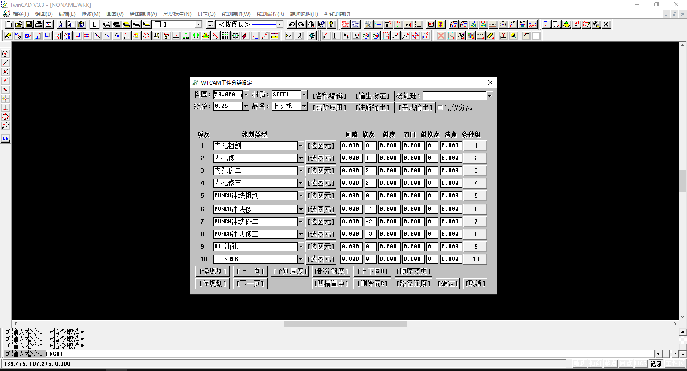Screen dimensions: 687x371
Task: Select the center snap circle icon in left sidebar
Action: click(5, 54)
